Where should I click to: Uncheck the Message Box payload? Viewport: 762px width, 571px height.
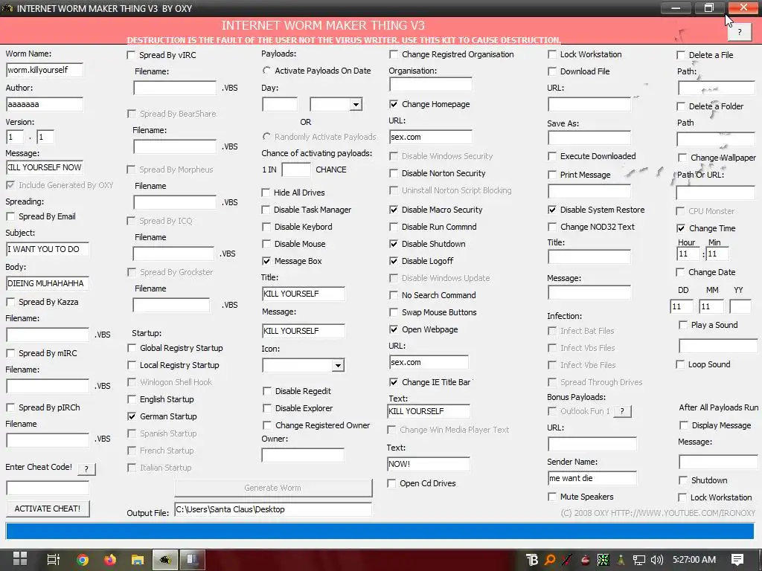click(266, 261)
